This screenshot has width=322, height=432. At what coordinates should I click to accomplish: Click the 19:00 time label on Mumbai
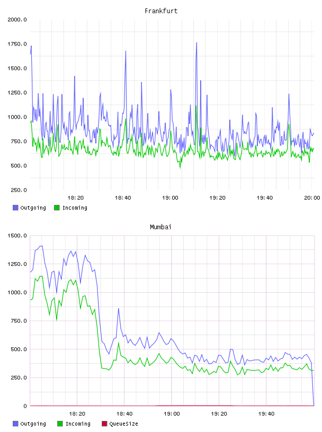(x=172, y=414)
